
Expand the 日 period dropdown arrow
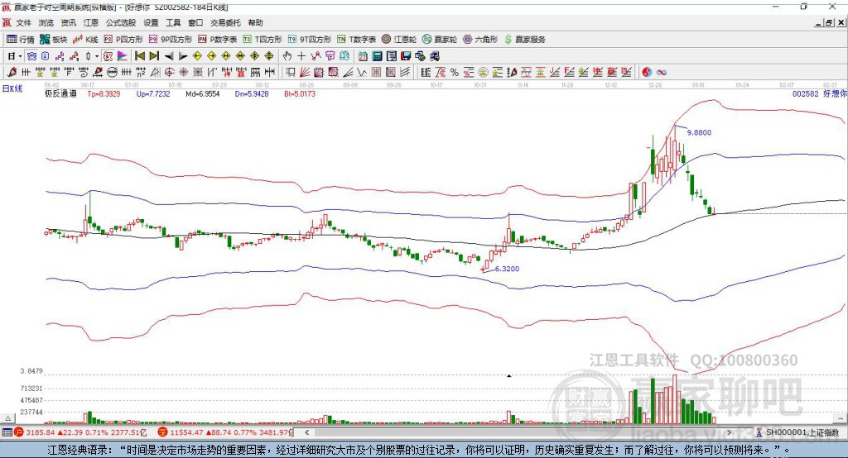[20, 56]
